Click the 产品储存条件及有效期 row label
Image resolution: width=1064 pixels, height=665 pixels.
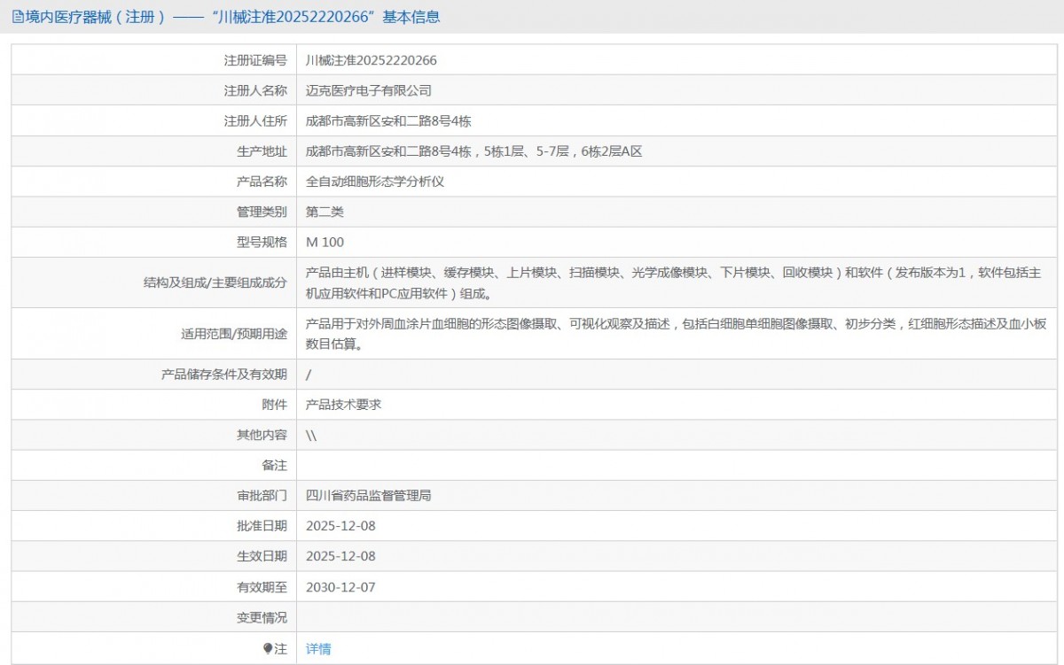[224, 375]
